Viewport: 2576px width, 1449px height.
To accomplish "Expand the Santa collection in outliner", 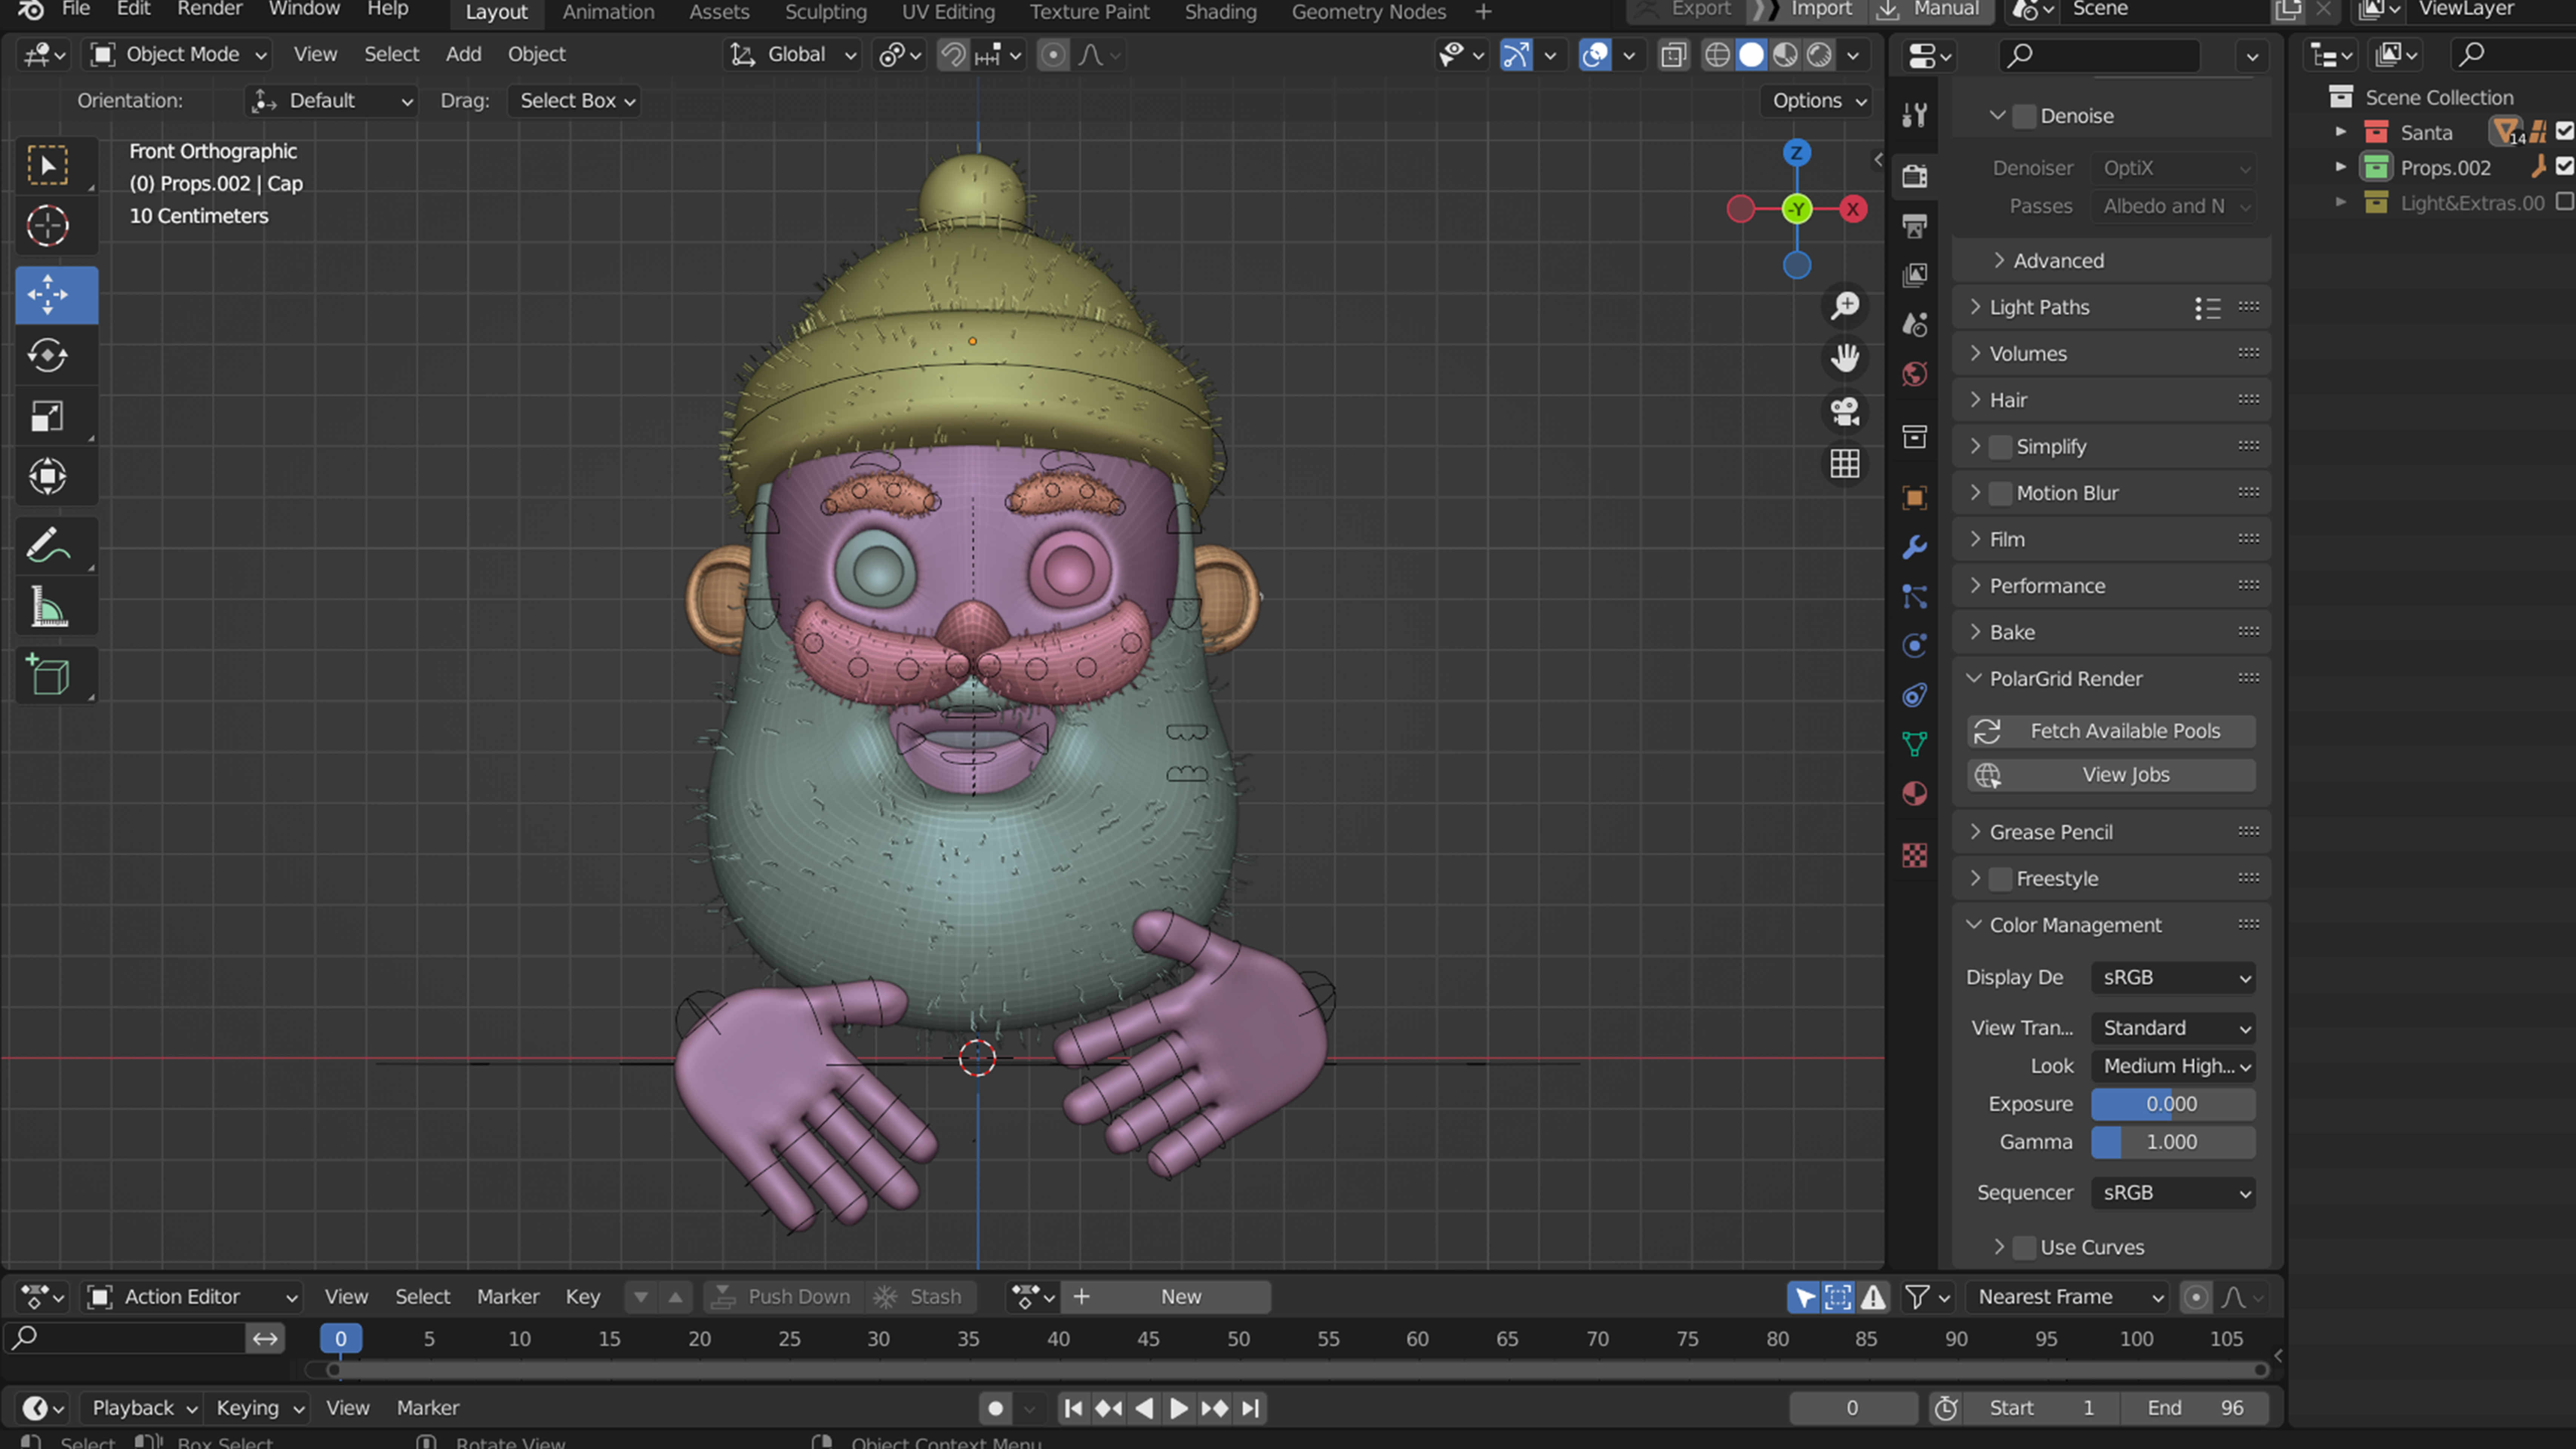I will 2340,132.
